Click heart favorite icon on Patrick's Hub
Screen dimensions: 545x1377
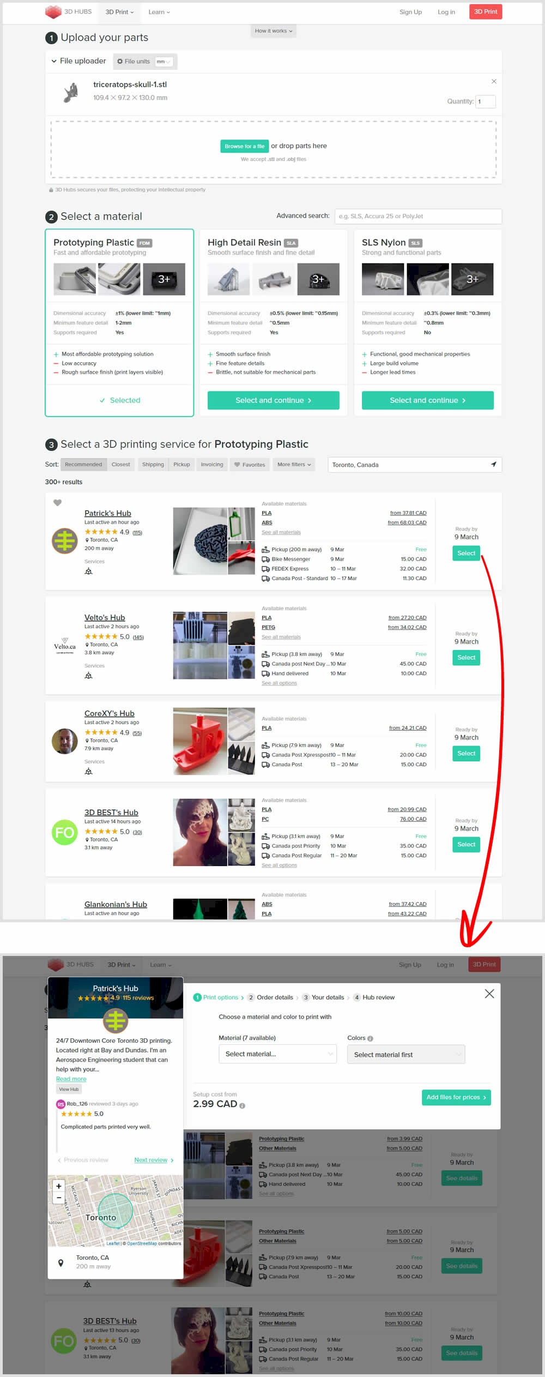[57, 503]
